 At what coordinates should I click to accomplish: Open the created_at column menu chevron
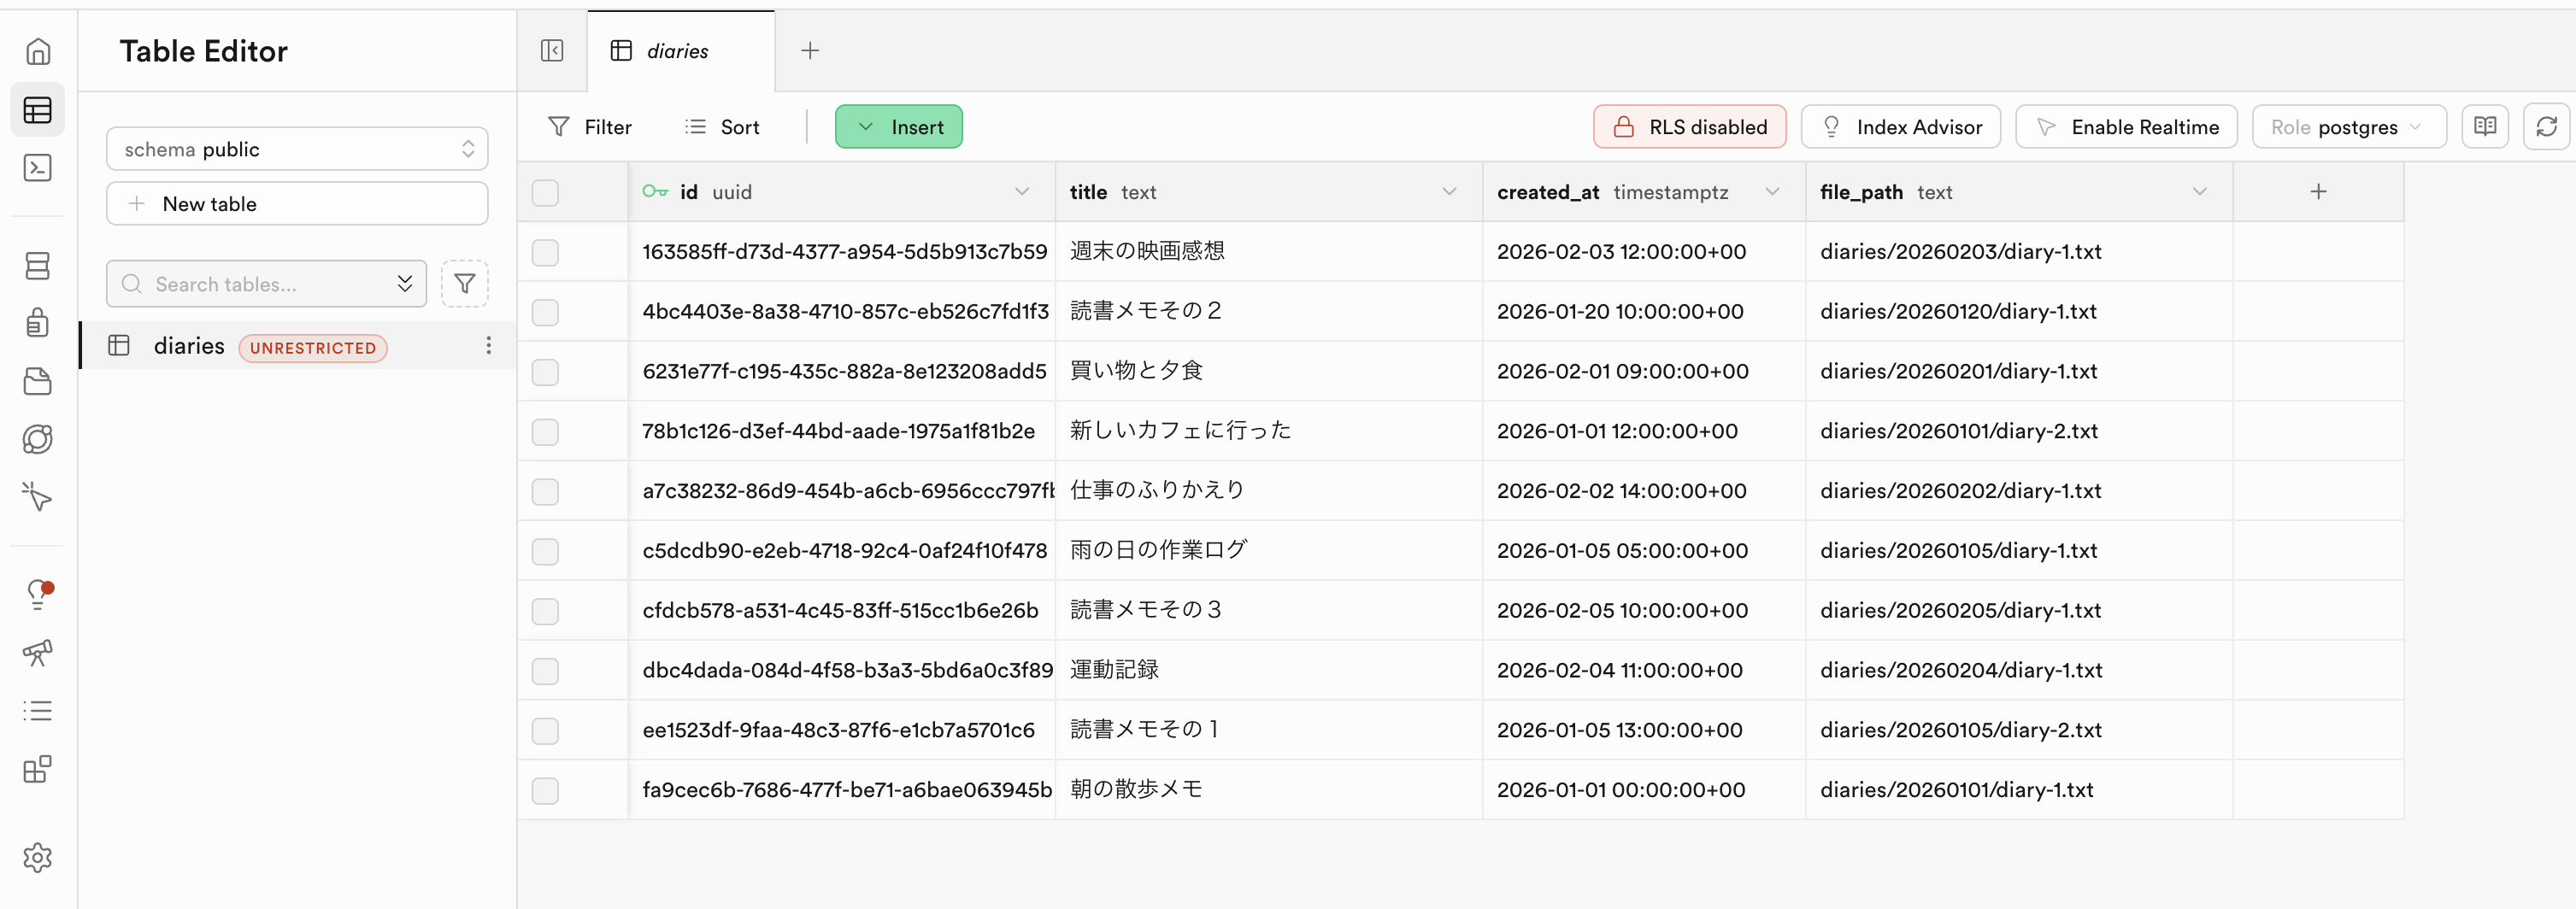1772,192
